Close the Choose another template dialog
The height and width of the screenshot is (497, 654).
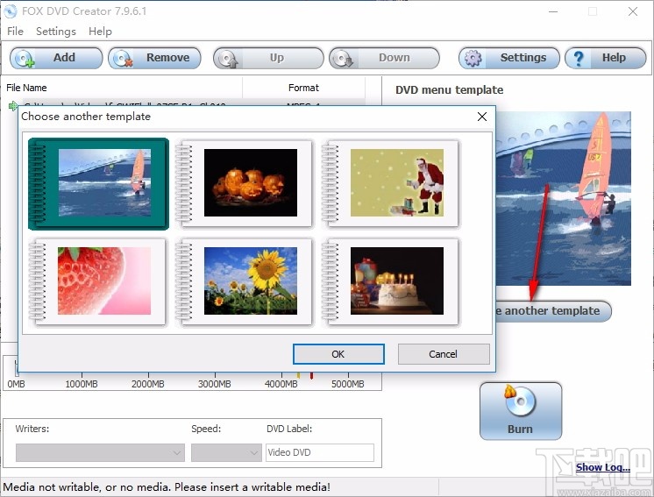[x=482, y=117]
